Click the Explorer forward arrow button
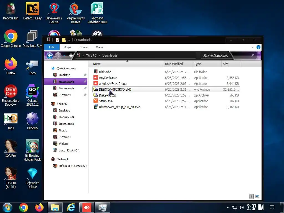284x213 pixels. coord(58,55)
